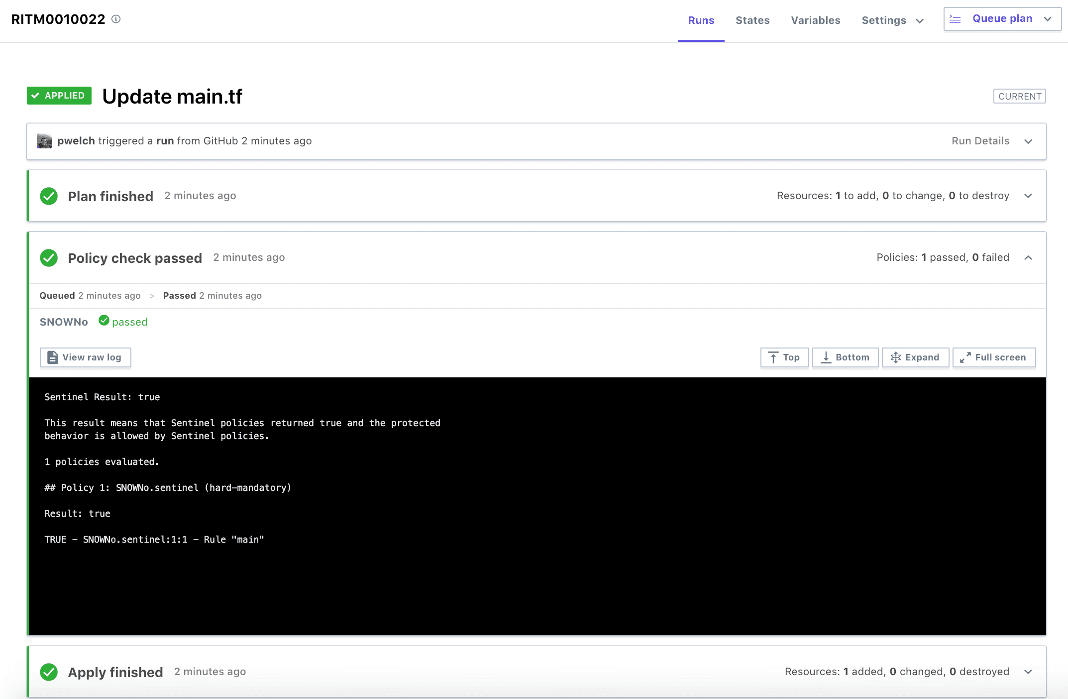The width and height of the screenshot is (1068, 699).
Task: Open the Queue plan dropdown arrow
Action: pos(1048,19)
